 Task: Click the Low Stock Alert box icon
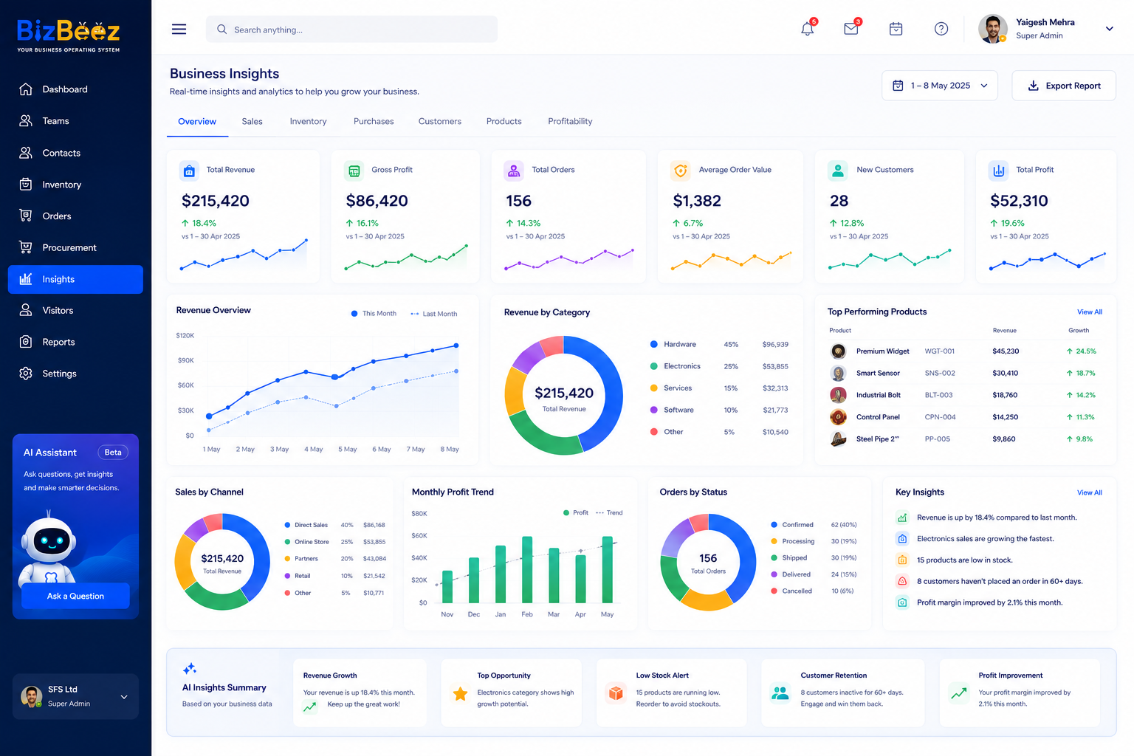point(616,693)
